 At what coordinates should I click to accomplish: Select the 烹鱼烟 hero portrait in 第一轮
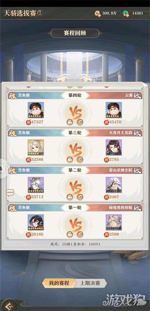(x=36, y=222)
